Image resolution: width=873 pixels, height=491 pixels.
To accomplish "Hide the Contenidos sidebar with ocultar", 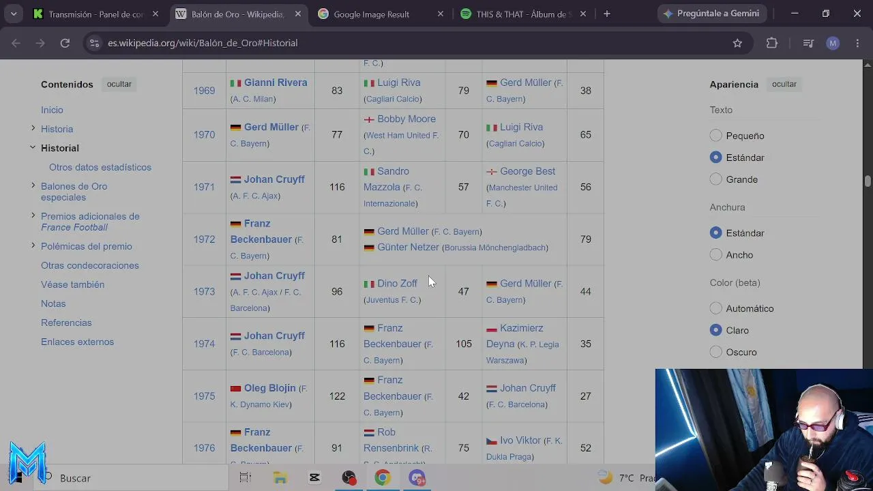I will point(119,84).
